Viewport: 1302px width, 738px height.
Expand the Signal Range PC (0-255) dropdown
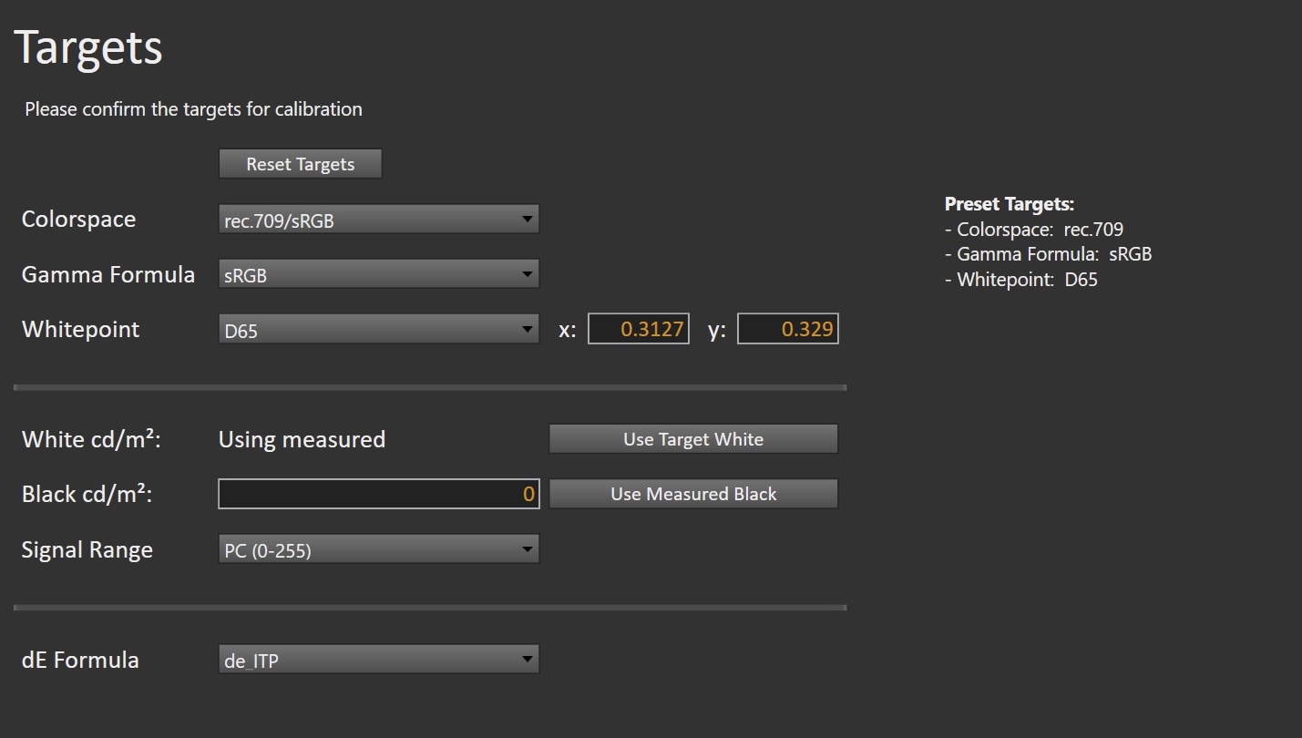[378, 549]
